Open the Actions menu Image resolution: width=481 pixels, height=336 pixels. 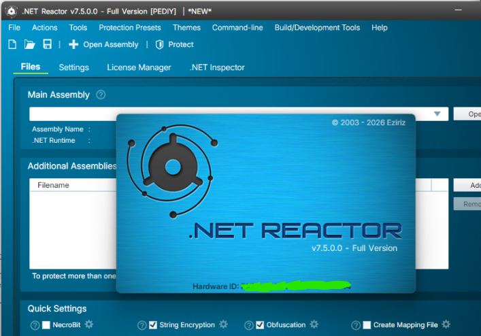coord(45,28)
